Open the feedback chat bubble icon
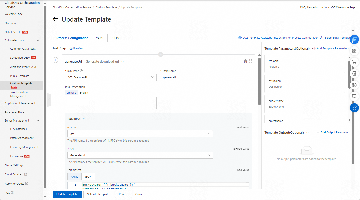 pyautogui.click(x=354, y=96)
